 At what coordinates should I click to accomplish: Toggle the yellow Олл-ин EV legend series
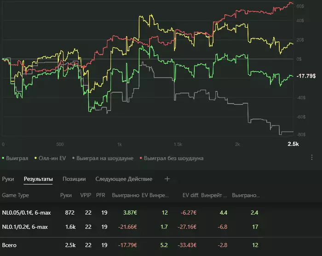[x=51, y=158]
